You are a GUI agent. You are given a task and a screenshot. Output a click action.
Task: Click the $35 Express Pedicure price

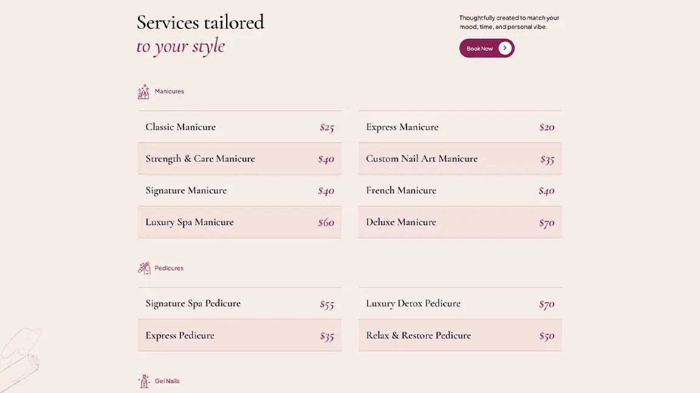coord(327,336)
